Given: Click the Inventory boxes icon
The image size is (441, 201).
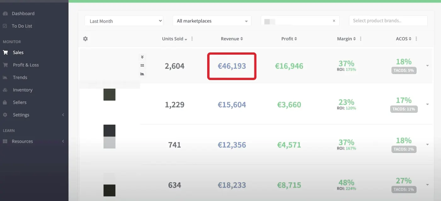Looking at the screenshot, I should click(5, 90).
